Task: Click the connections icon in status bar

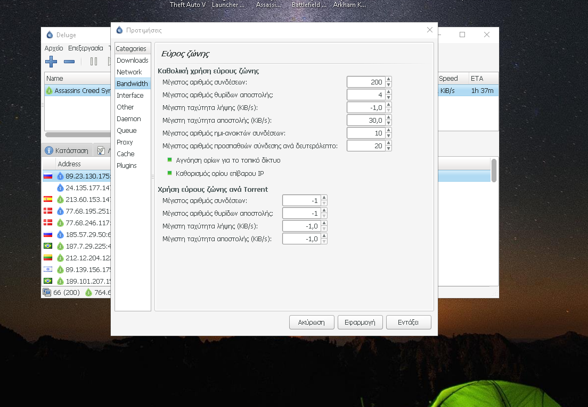Action: pyautogui.click(x=47, y=292)
